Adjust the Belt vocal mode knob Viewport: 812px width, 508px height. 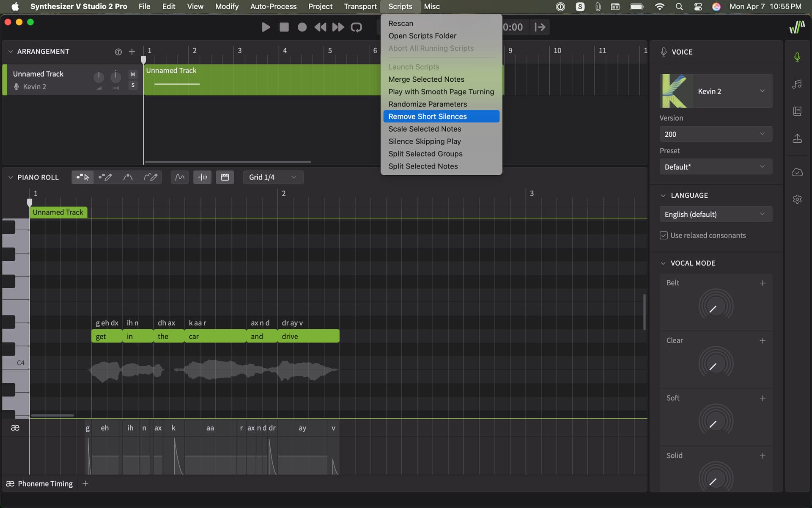(x=716, y=306)
